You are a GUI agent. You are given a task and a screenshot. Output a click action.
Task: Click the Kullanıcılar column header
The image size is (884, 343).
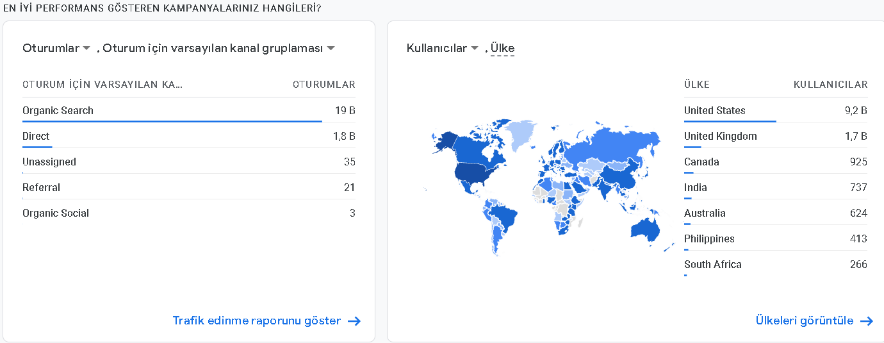(x=830, y=85)
